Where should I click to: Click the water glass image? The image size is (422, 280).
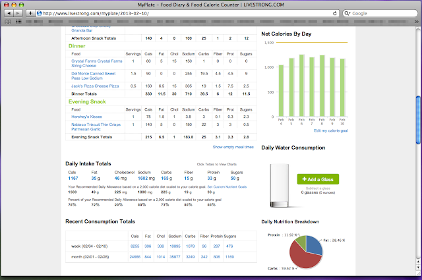coord(280,186)
